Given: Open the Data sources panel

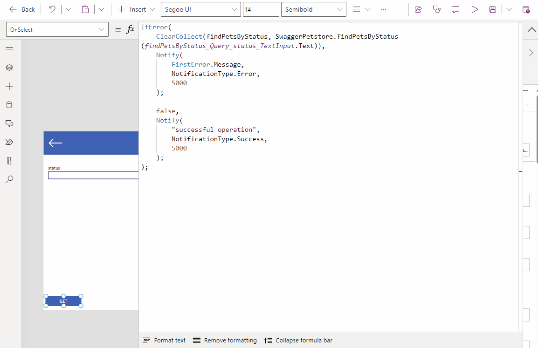Looking at the screenshot, I should (9, 105).
